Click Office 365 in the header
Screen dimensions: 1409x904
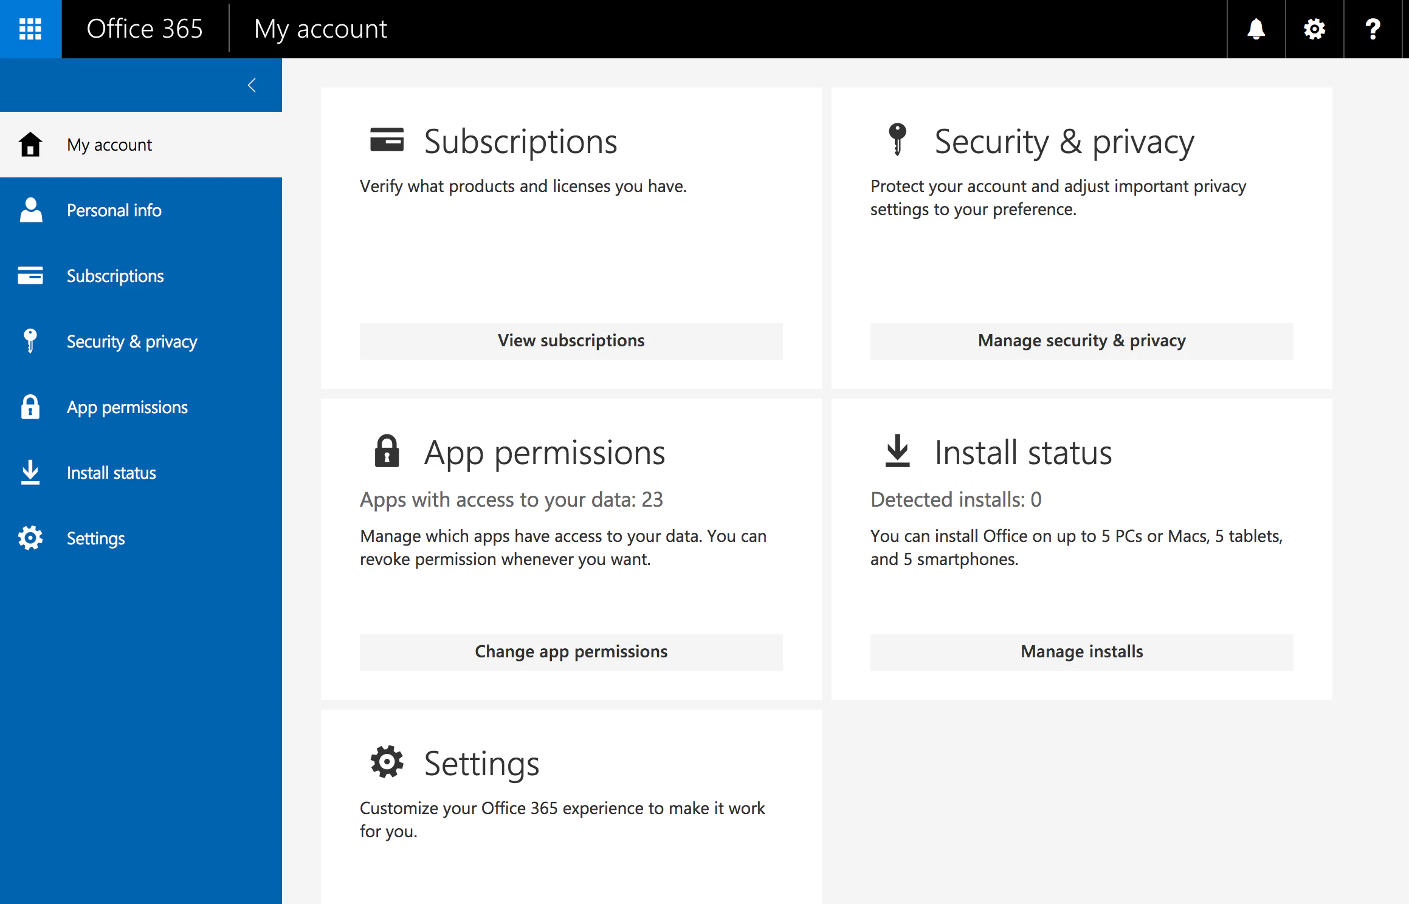[x=145, y=29]
